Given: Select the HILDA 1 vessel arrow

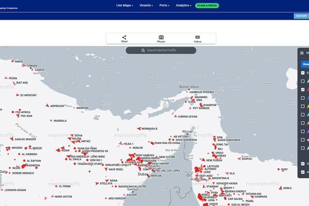Looking at the screenshot, I should [x=121, y=143].
